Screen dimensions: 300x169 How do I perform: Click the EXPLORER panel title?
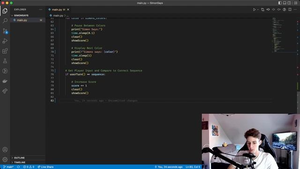20,9
